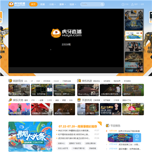The height and width of the screenshot is (152, 152).
Task: Select second blue thumbnail in player sidebar
Action: [134, 25]
